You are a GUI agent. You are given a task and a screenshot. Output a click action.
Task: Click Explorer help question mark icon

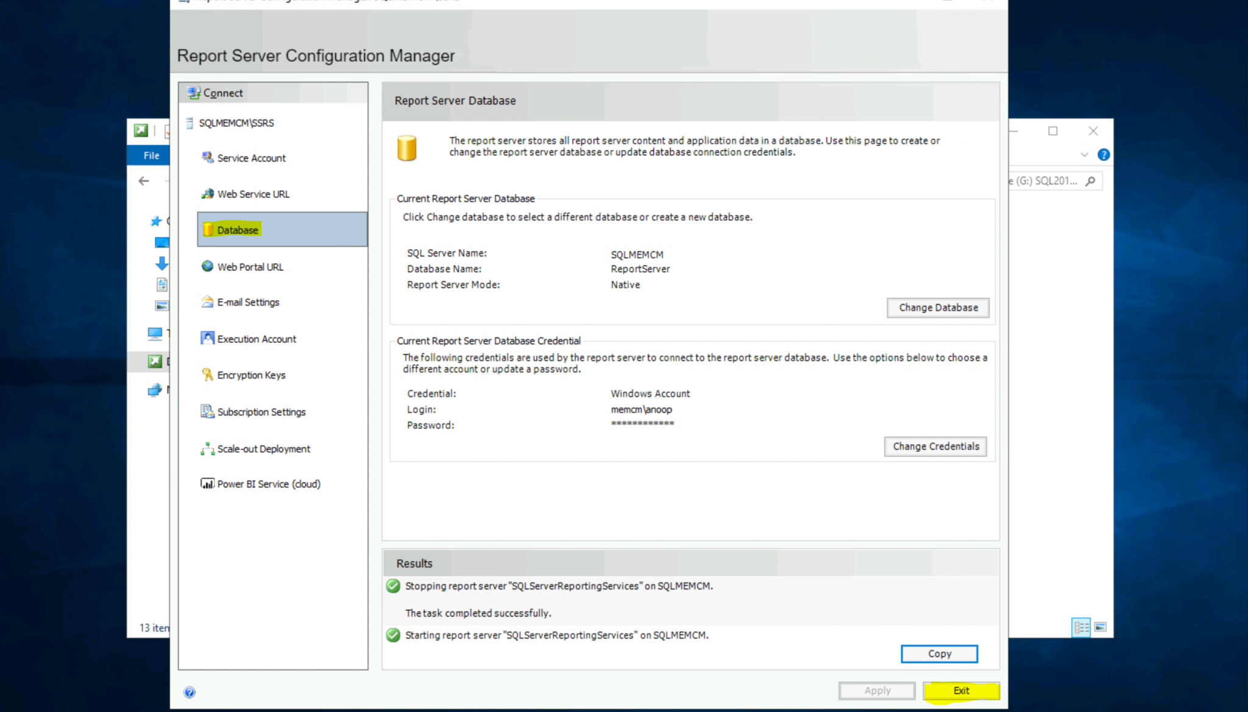(x=1103, y=155)
